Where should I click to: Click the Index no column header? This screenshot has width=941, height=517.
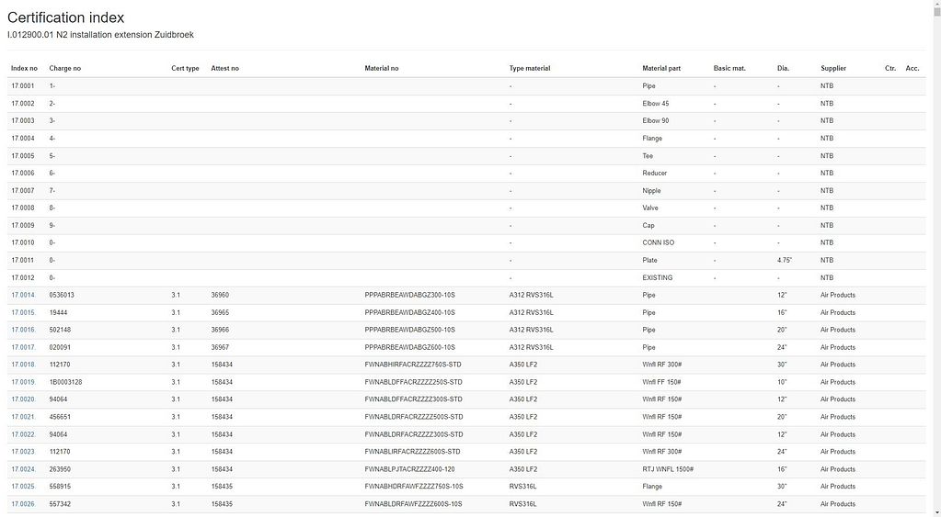point(25,68)
